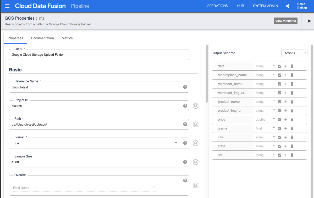Toggle nullable checkbox for city

(x=279, y=137)
